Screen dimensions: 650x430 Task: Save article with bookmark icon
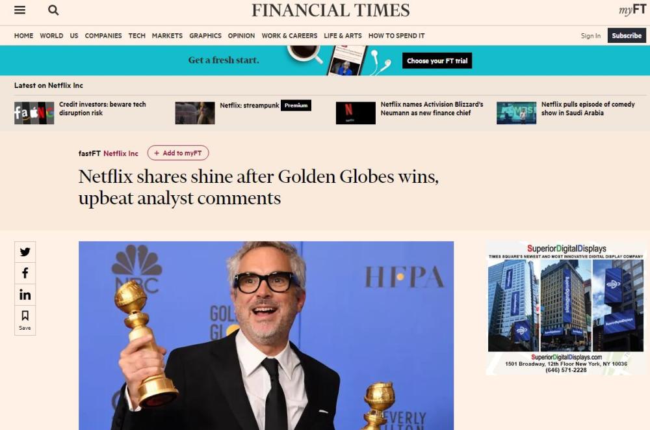(25, 321)
